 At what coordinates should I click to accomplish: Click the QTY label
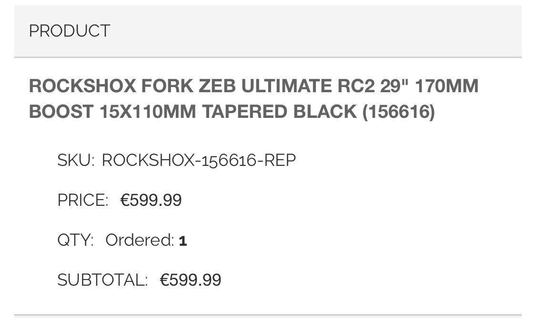[x=75, y=240]
